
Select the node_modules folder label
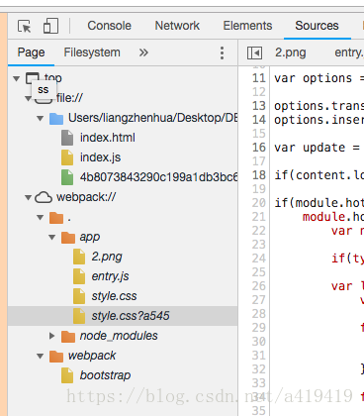[x=119, y=336]
